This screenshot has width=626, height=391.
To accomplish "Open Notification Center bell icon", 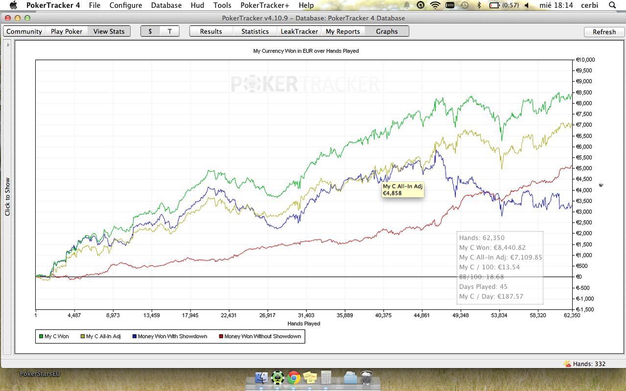I will (x=407, y=5).
